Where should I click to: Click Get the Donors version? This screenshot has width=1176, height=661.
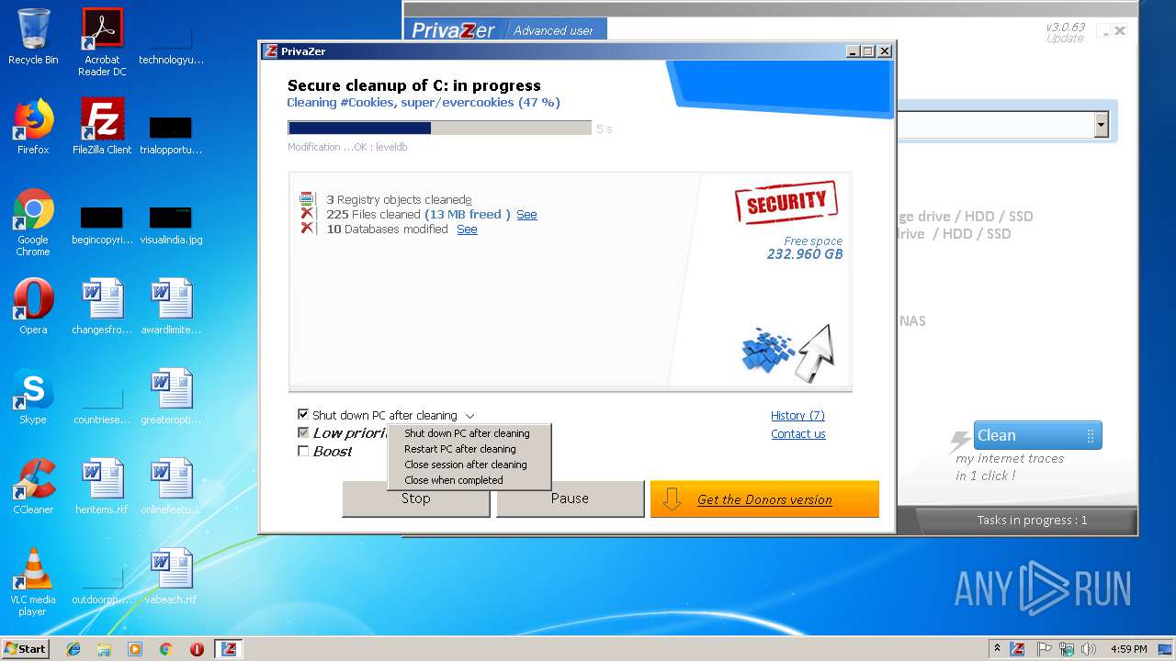[x=764, y=499]
